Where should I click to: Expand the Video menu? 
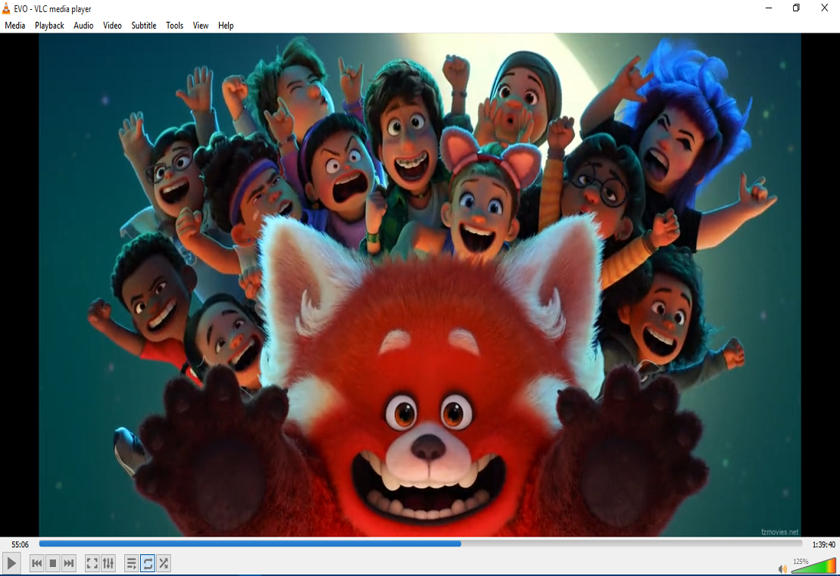point(112,26)
